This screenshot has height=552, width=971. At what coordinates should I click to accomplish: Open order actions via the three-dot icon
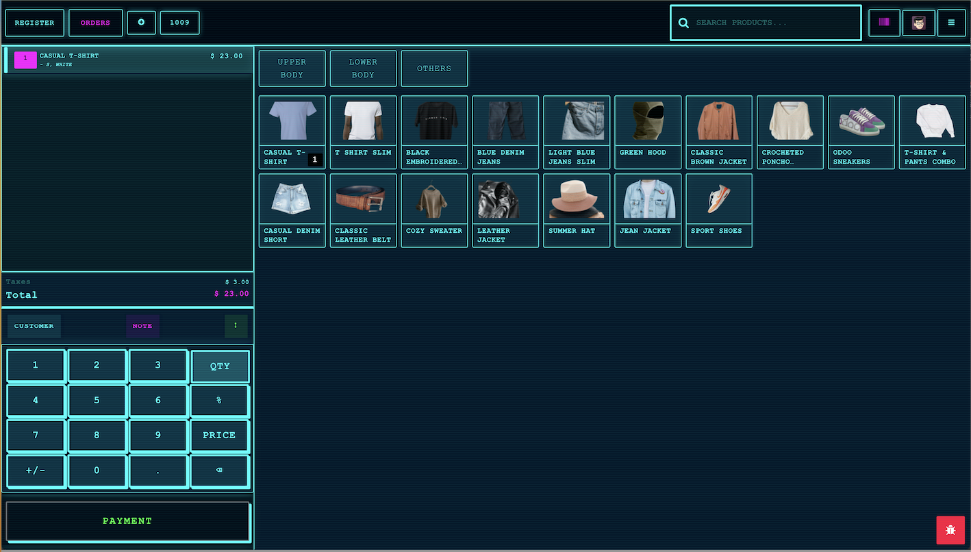236,326
